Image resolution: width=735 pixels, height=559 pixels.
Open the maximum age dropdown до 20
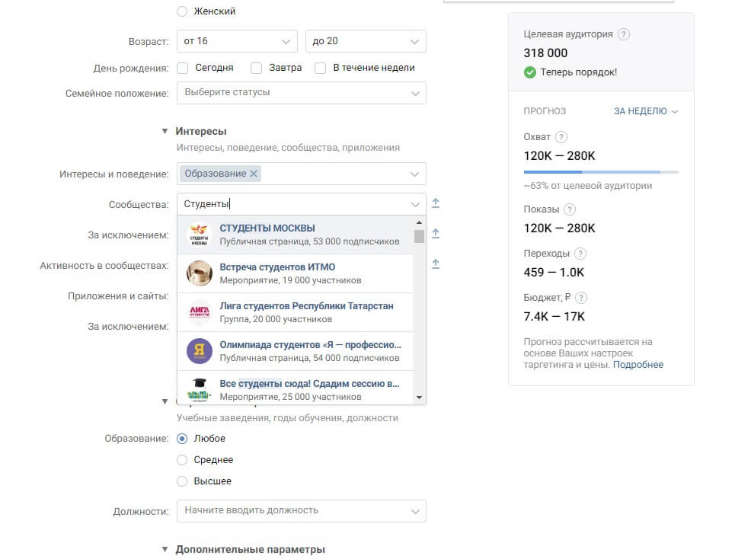pos(366,41)
